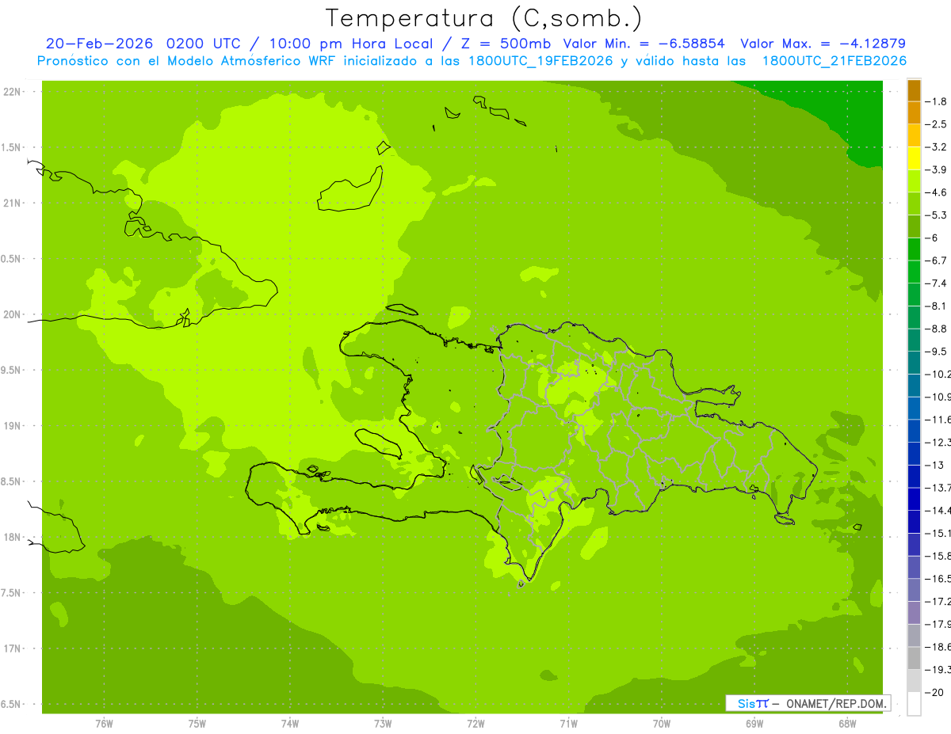Click the 72W longitude axis label
The image size is (951, 734).
(476, 724)
